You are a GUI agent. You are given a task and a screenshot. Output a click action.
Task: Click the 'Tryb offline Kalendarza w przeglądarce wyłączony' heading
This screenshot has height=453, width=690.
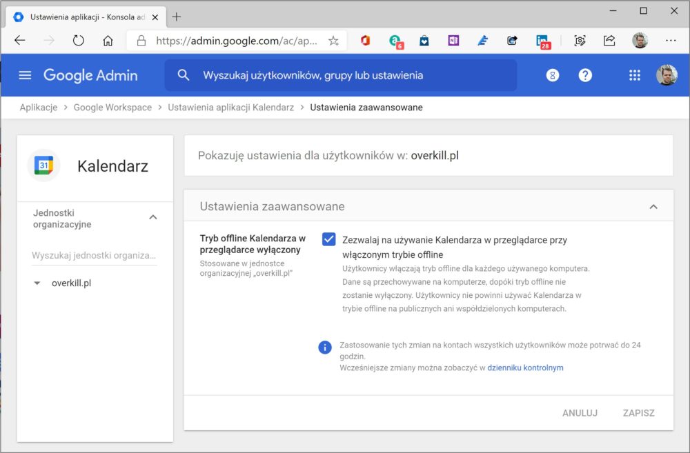click(253, 244)
